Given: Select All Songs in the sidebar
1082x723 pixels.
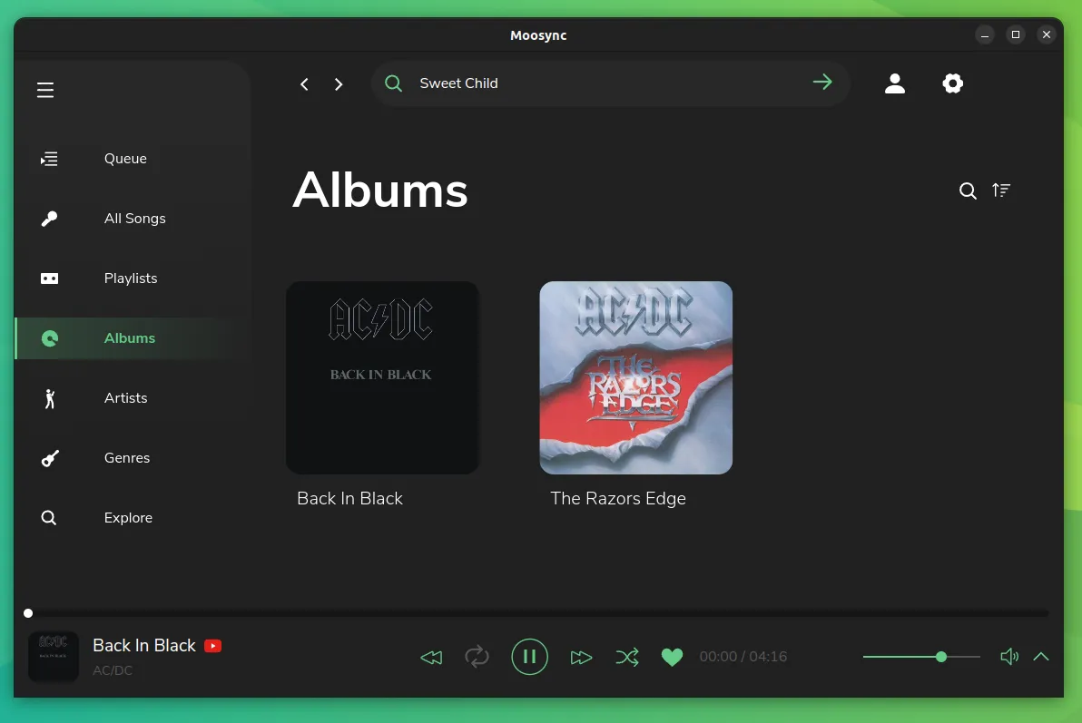Looking at the screenshot, I should point(133,219).
